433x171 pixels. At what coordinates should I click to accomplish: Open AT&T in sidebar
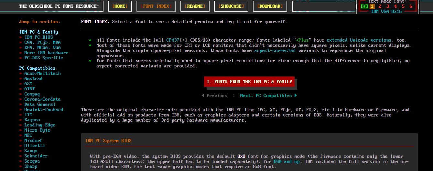point(29,89)
